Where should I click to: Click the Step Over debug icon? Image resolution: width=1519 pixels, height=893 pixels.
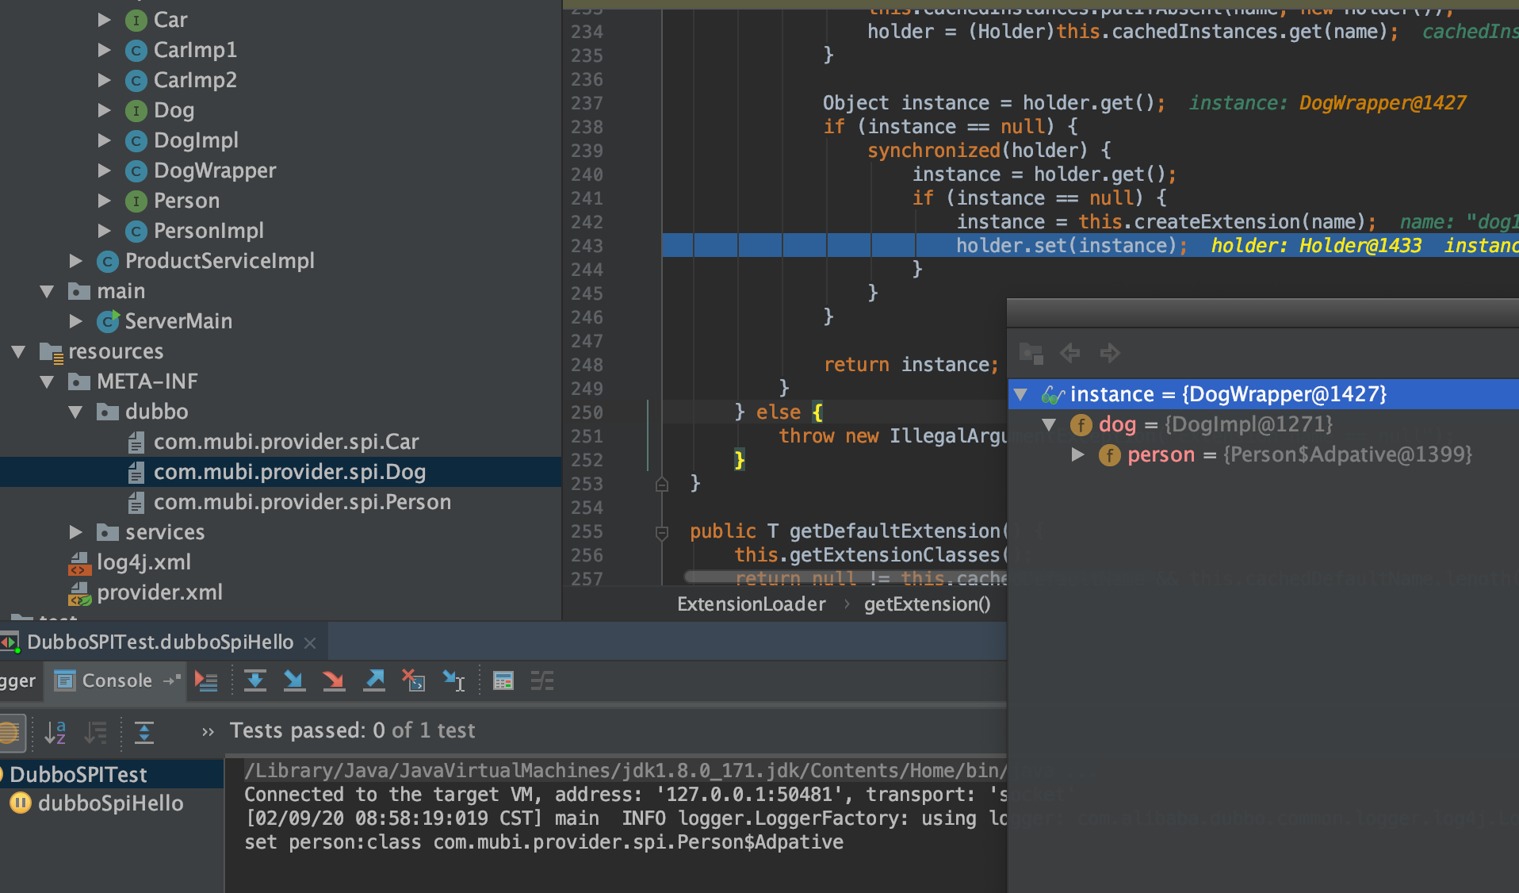pyautogui.click(x=254, y=680)
